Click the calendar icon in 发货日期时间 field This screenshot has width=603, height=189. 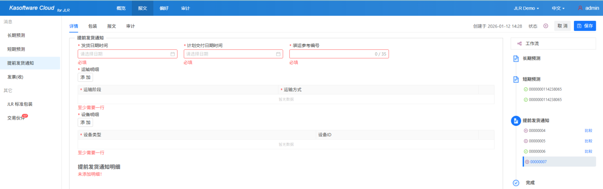[x=173, y=54]
